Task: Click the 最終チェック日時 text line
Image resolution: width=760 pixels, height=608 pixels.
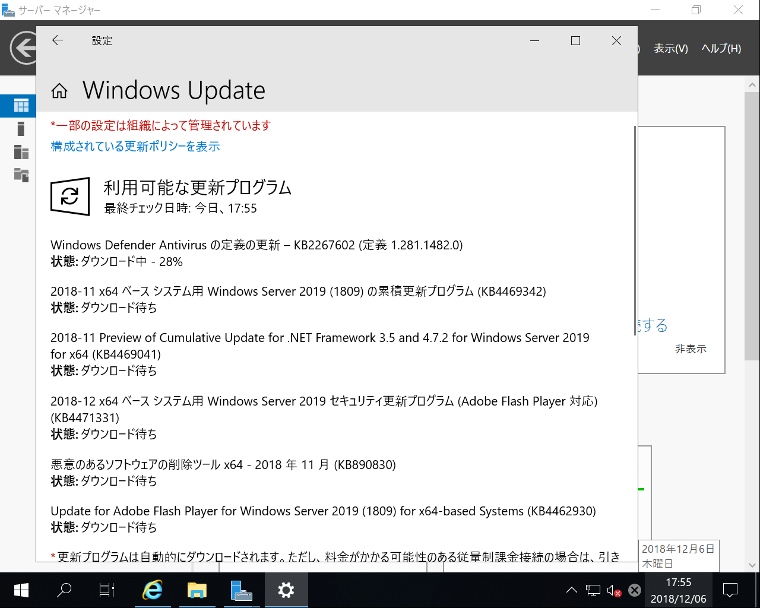Action: (180, 208)
